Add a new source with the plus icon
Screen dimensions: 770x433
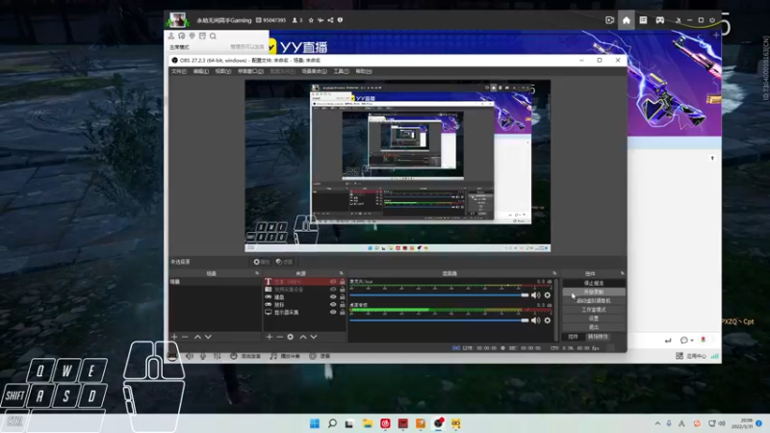click(x=269, y=337)
